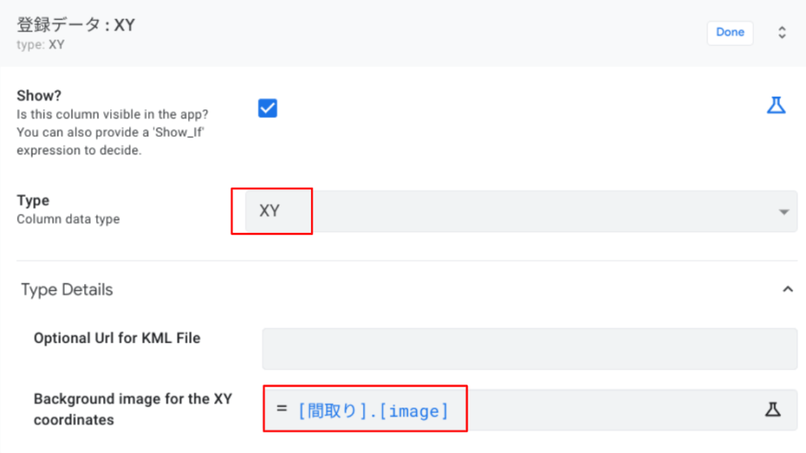Collapse Type Details with the chevron
Screen dimensions: 806x453
[787, 289]
